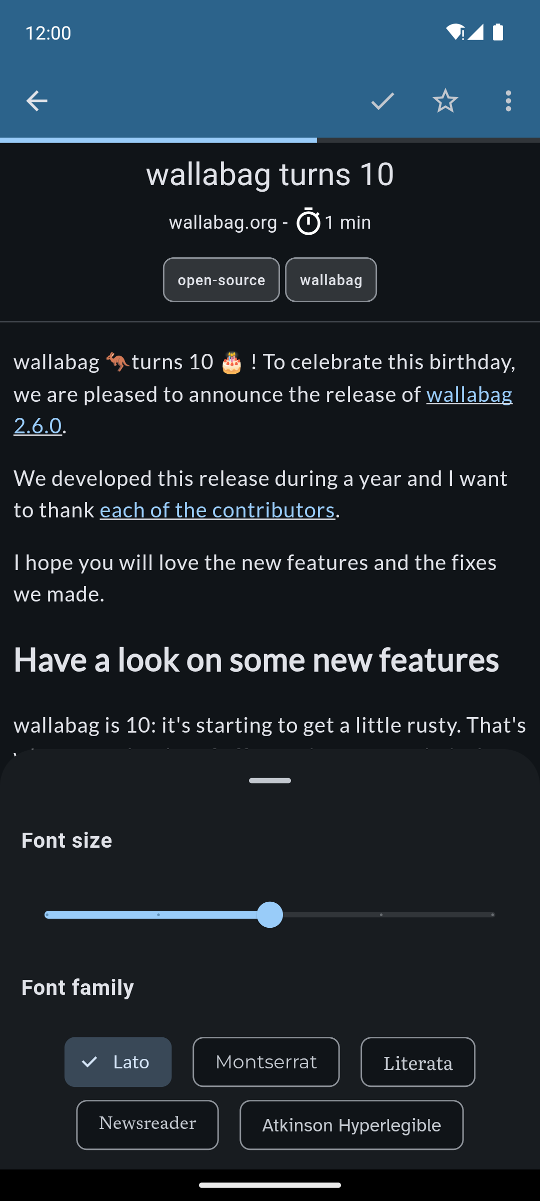This screenshot has width=540, height=1201.
Task: Tap the battery status icon
Action: tap(498, 33)
